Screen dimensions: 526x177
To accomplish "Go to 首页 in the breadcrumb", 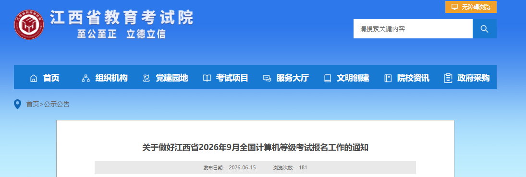I will click(33, 104).
